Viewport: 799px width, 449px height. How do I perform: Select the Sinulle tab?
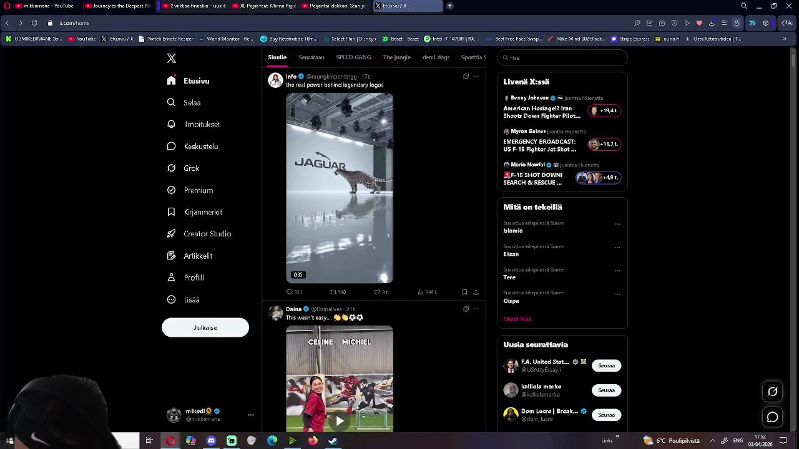[277, 57]
